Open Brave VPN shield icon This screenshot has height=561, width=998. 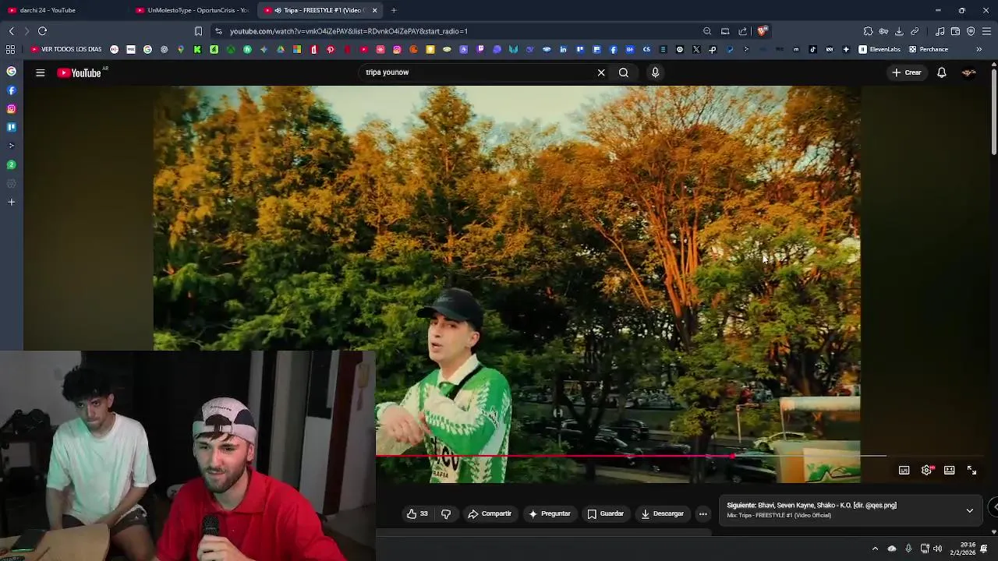click(x=971, y=31)
